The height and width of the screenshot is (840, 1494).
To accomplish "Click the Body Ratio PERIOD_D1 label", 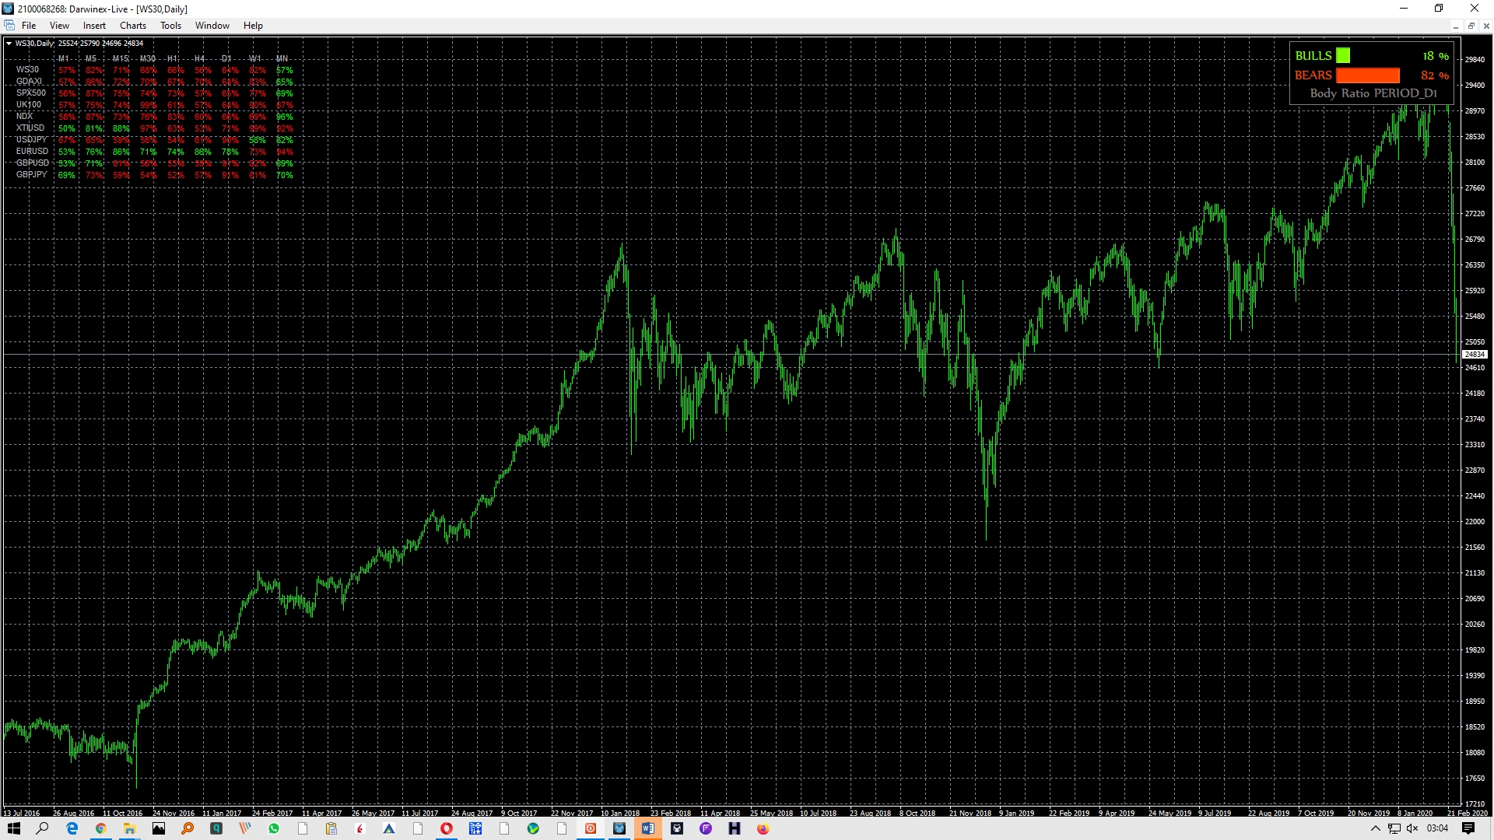I will click(1373, 93).
